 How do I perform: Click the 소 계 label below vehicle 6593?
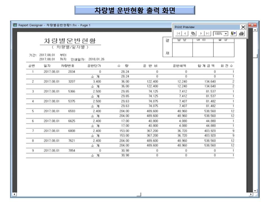[95, 116]
